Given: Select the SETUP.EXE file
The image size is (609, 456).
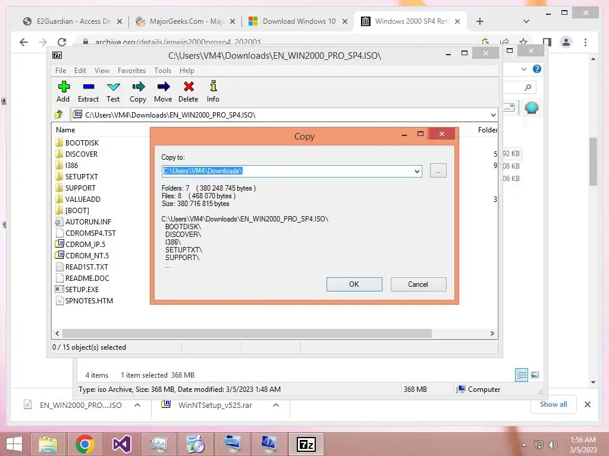Looking at the screenshot, I should pyautogui.click(x=82, y=289).
